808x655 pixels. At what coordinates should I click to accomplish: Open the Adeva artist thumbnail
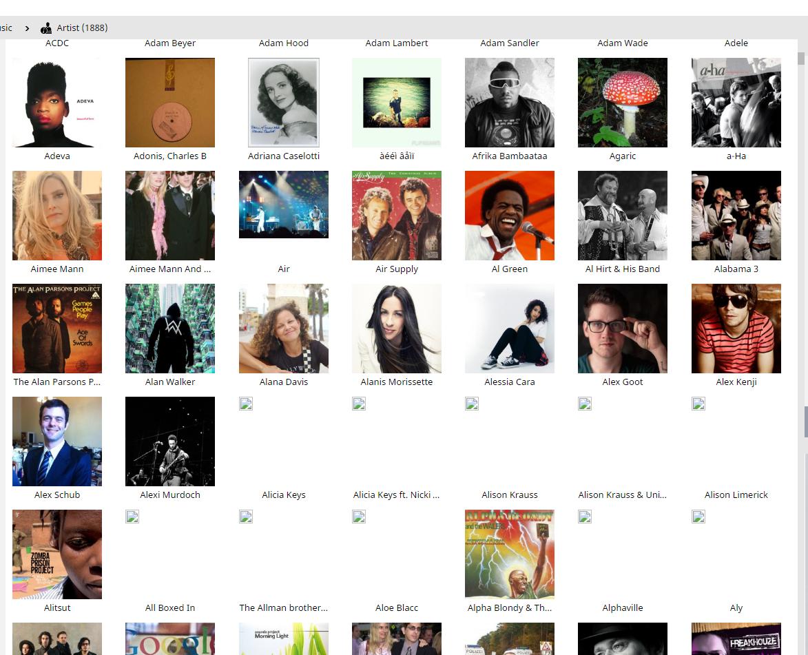57,103
